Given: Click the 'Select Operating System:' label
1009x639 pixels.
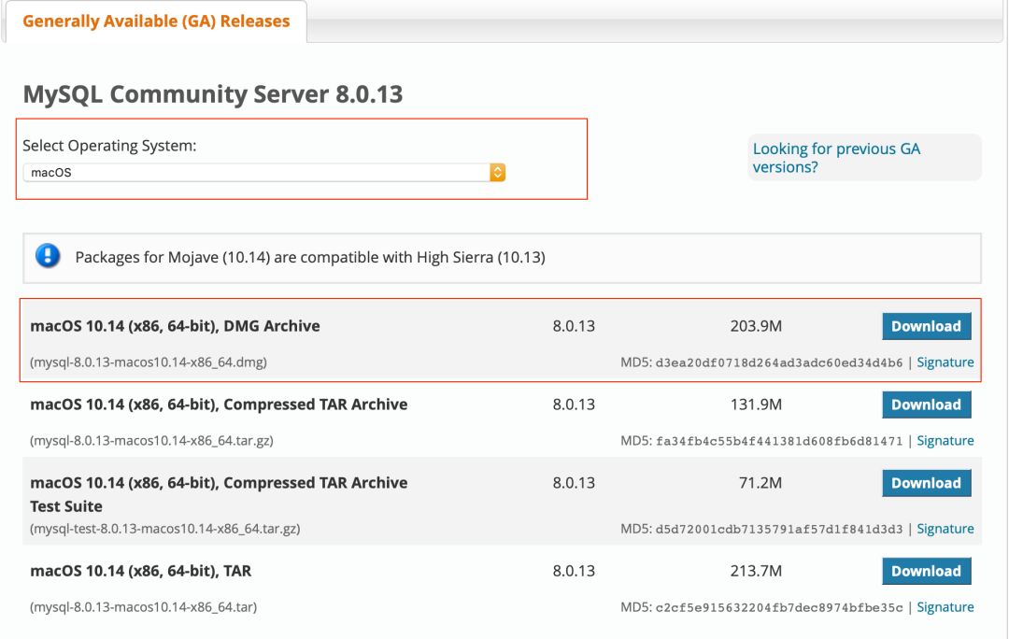Looking at the screenshot, I should click(x=109, y=146).
